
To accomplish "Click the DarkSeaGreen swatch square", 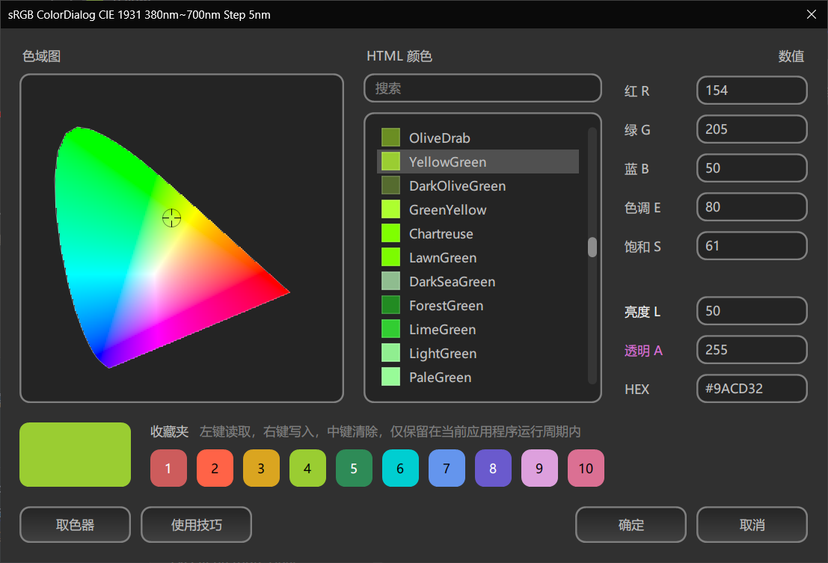I will [390, 281].
